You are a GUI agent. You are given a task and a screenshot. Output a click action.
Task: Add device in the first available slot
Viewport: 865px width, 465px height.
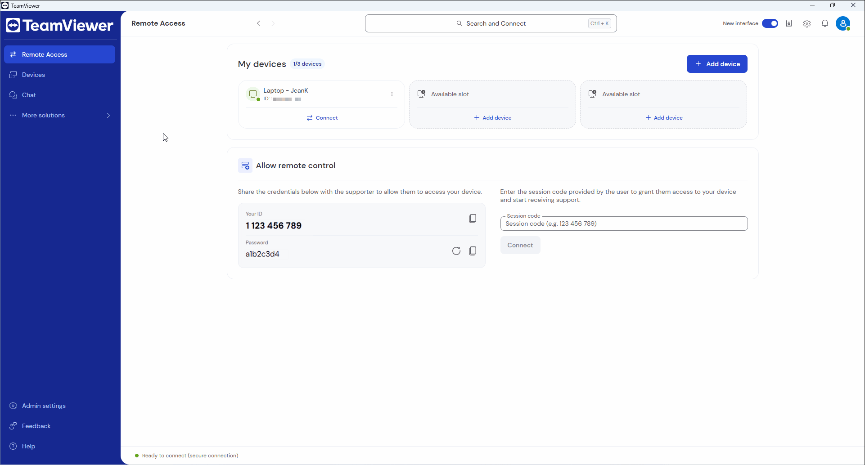(493, 118)
